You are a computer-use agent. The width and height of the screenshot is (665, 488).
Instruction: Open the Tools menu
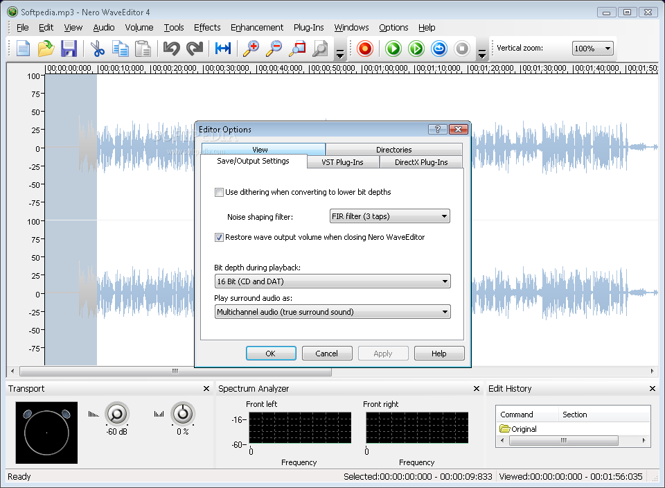click(x=174, y=28)
